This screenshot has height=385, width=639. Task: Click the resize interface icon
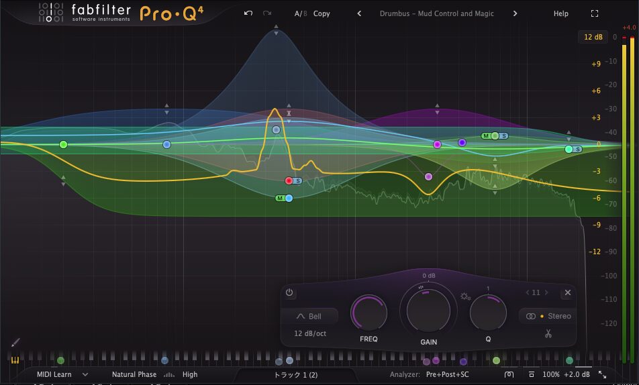coord(602,374)
